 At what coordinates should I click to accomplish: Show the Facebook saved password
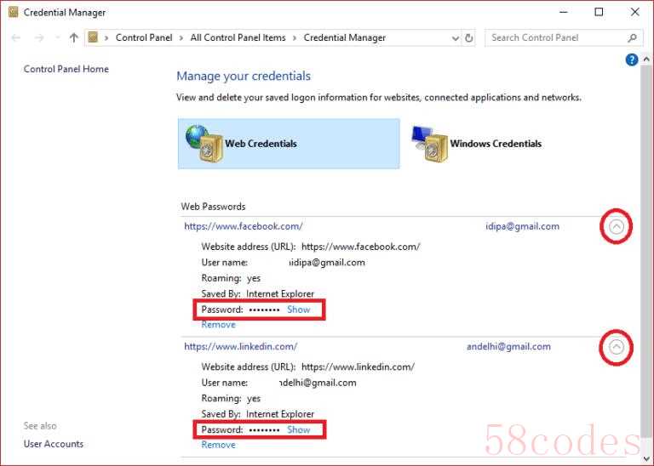tap(299, 310)
